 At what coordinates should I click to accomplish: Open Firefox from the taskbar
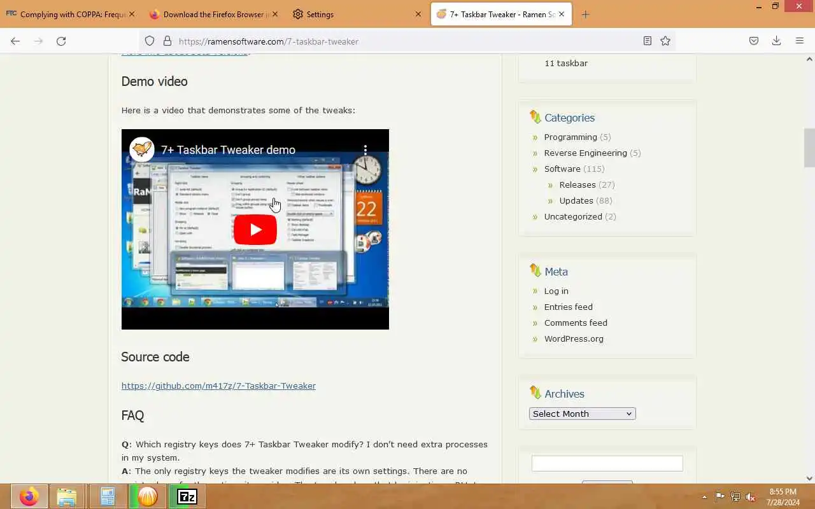point(28,496)
